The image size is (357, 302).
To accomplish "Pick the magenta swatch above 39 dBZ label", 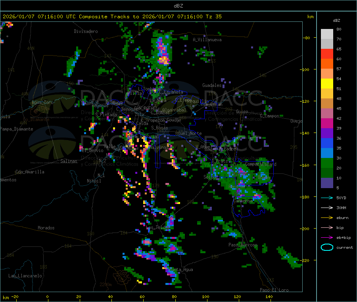I will (327, 123).
